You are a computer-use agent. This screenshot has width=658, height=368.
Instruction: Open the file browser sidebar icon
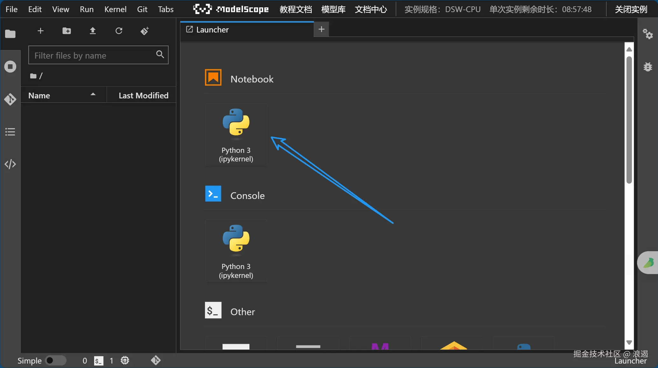[10, 34]
